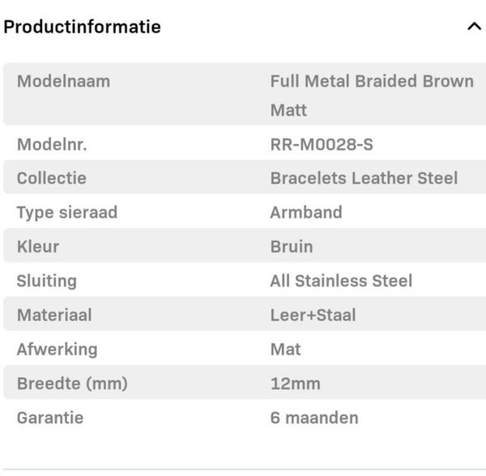Viewport: 486px width, 476px height.
Task: Select the All Stainless Steel value
Action: click(x=341, y=281)
